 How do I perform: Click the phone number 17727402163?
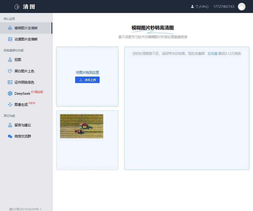click(x=223, y=6)
